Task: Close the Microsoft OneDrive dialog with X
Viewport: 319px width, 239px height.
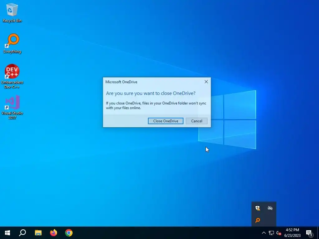Action: [206, 82]
